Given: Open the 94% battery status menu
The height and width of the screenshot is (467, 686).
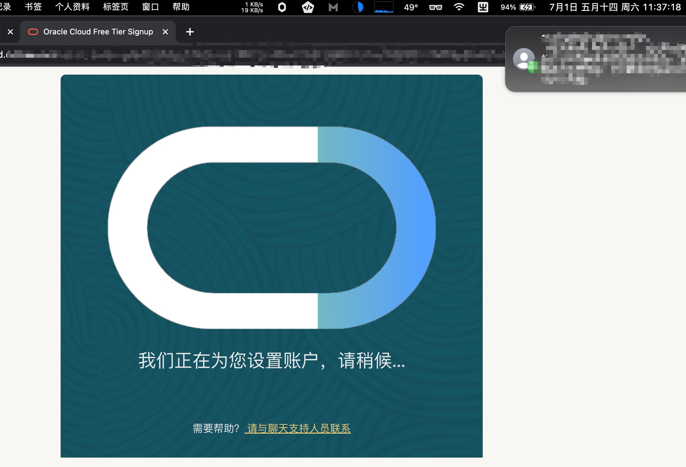Looking at the screenshot, I should coord(518,7).
